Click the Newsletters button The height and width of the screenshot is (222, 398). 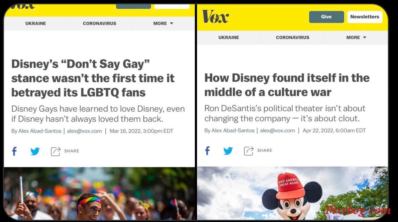point(365,17)
